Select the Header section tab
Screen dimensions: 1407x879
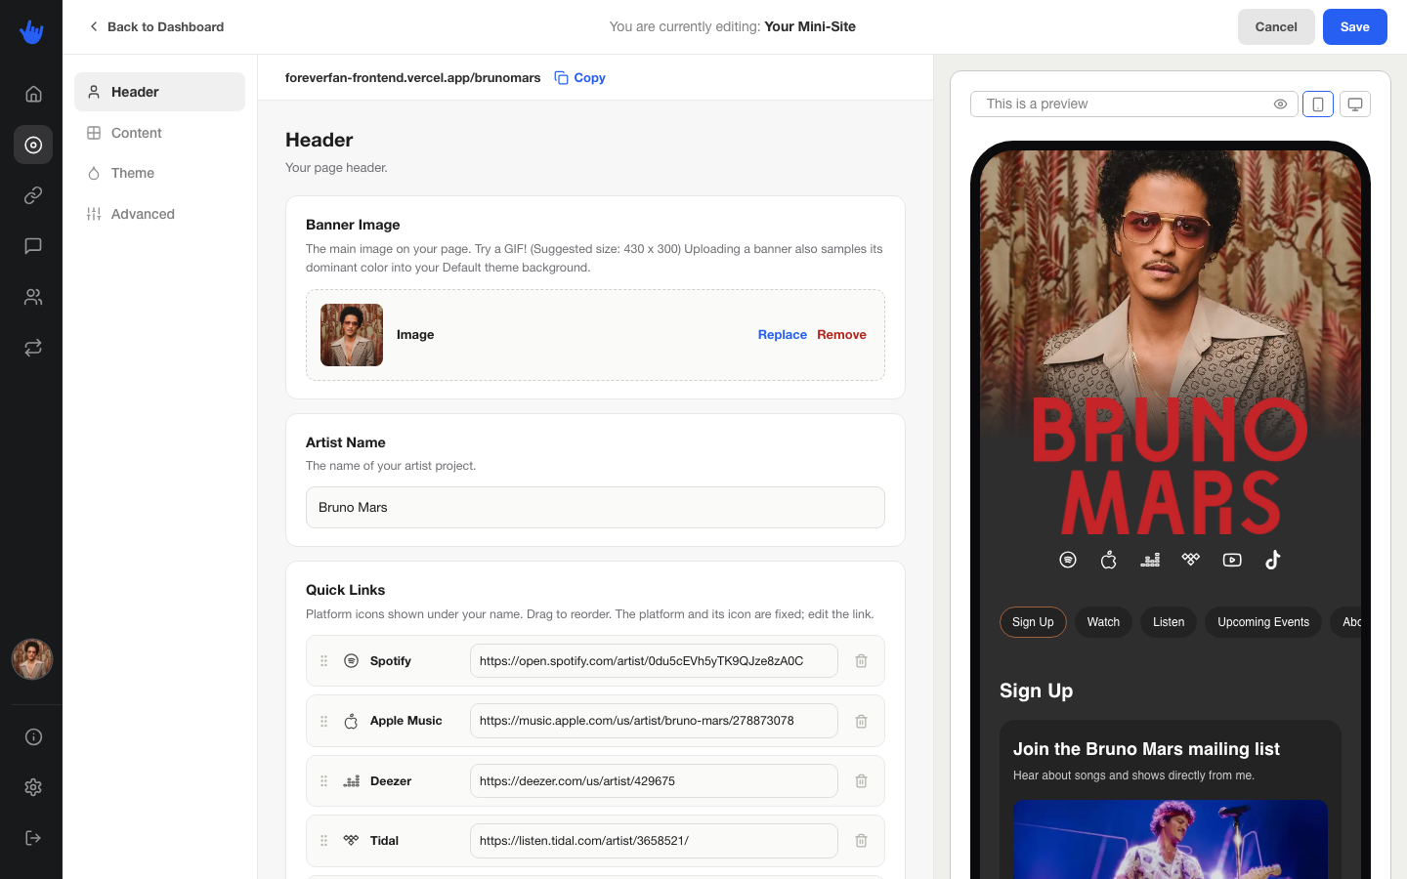coord(159,92)
